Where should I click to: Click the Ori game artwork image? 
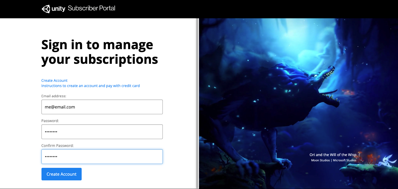pos(298,104)
